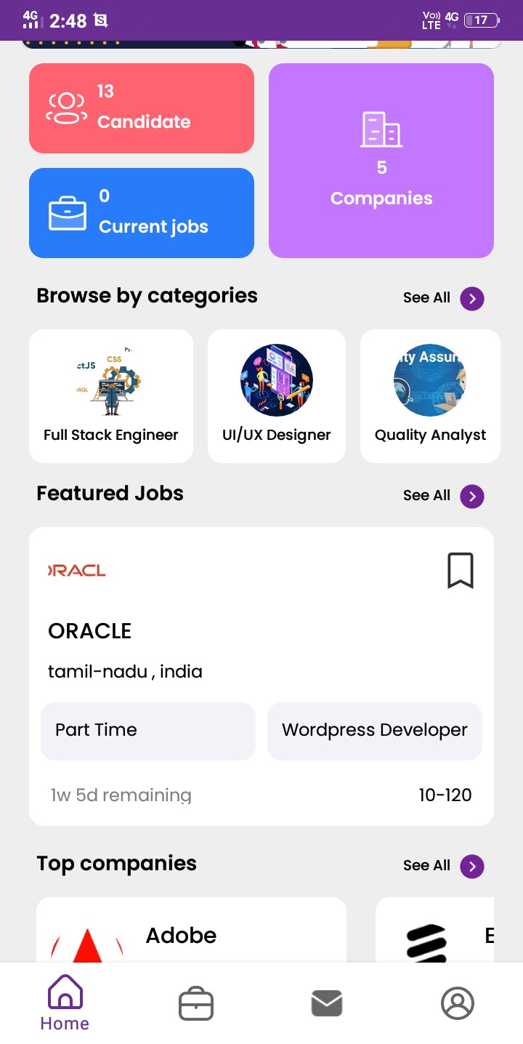
Task: Select the Wordpress Developer tag
Action: click(x=375, y=731)
